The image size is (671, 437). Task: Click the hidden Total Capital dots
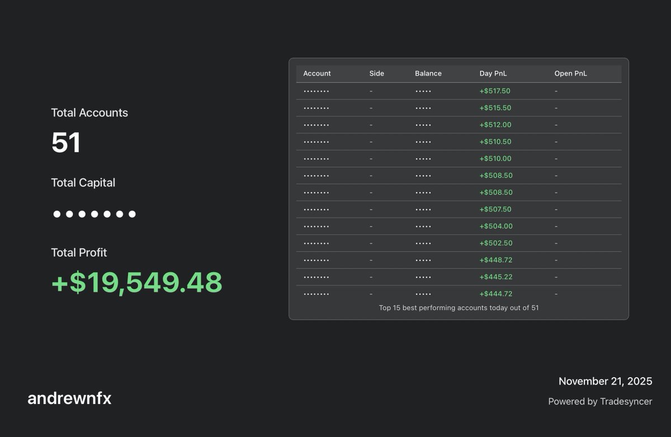(94, 214)
